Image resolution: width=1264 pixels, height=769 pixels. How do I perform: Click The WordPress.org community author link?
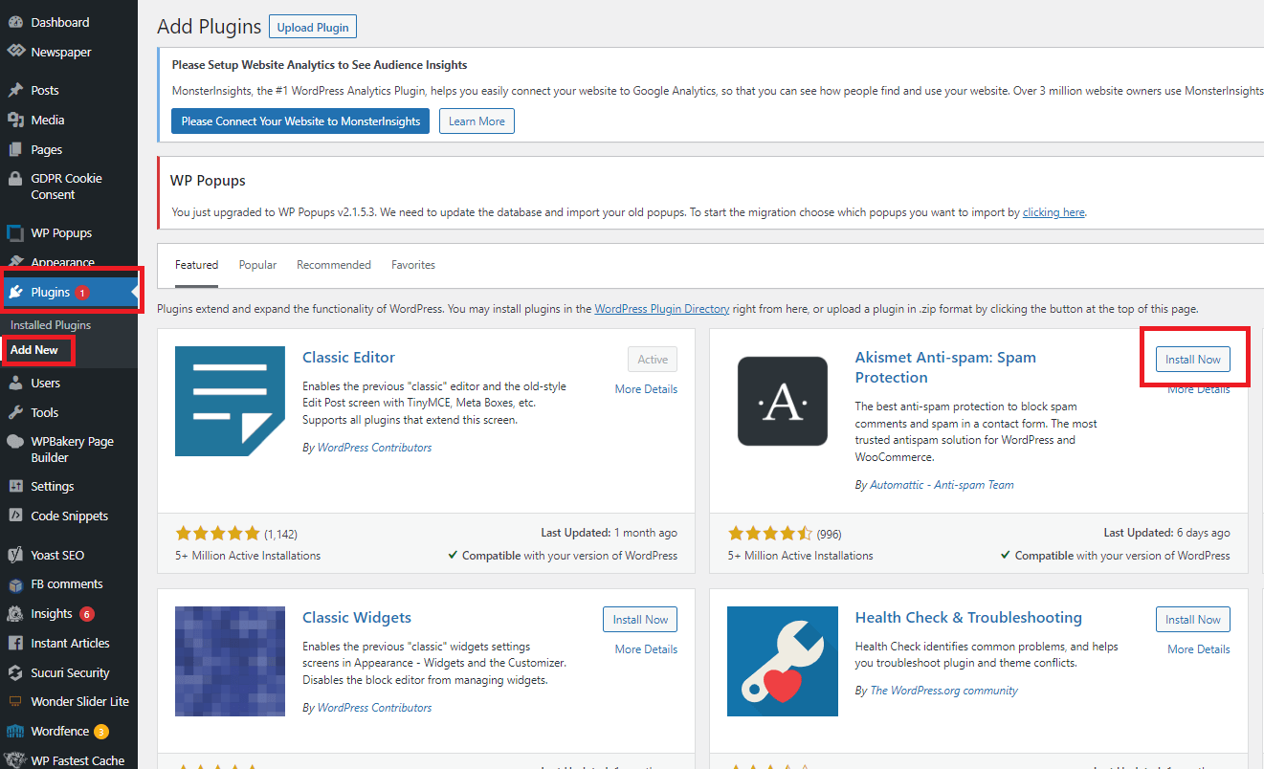click(x=943, y=691)
